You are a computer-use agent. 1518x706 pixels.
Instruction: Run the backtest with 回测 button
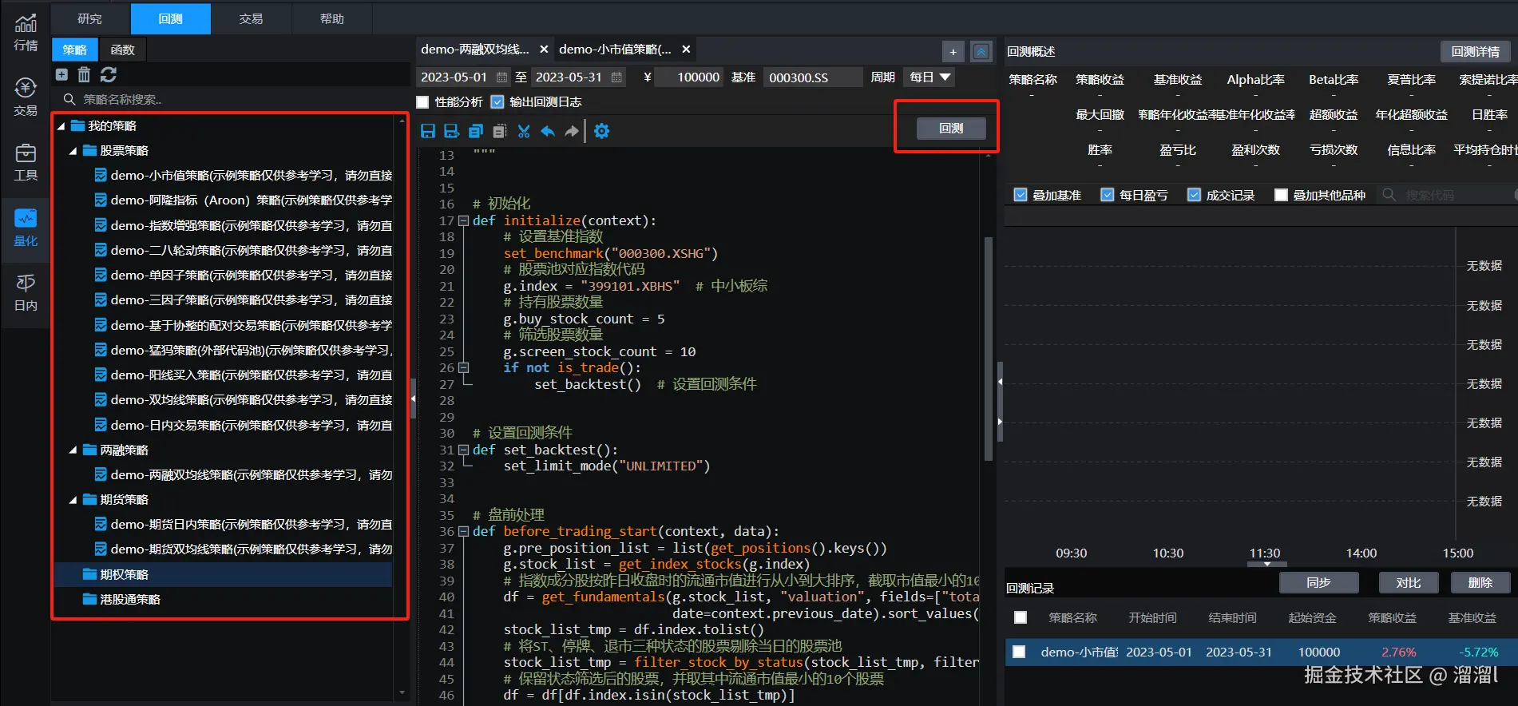coord(951,128)
